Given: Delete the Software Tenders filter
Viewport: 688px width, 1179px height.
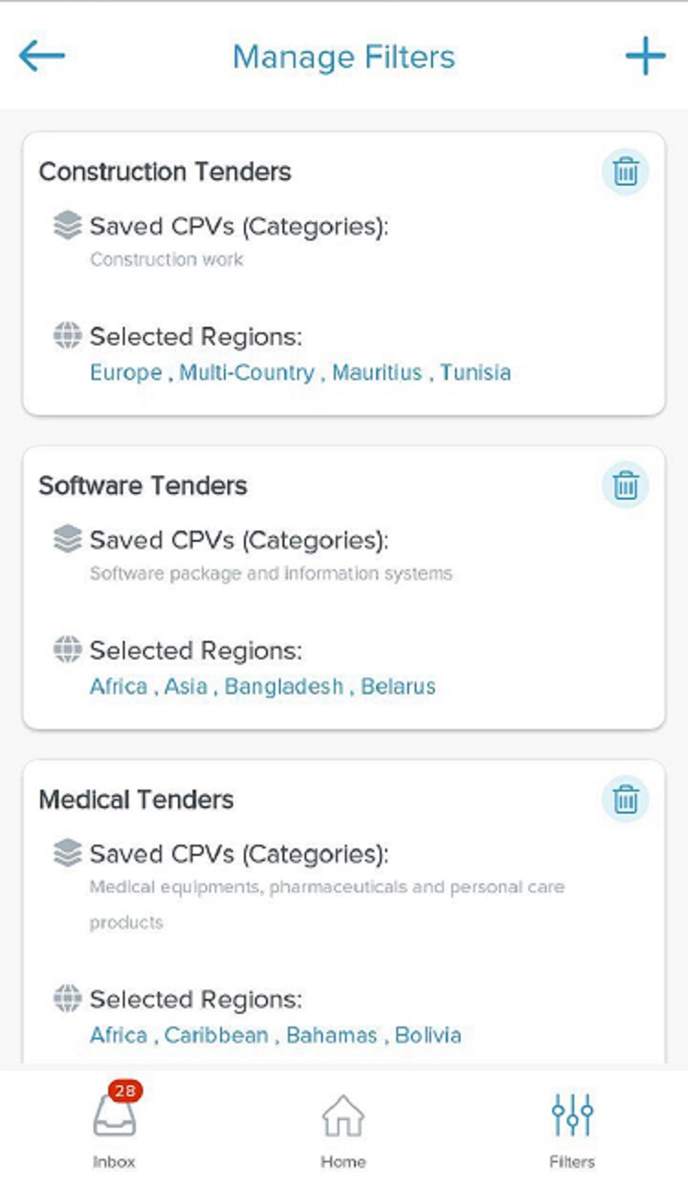Looking at the screenshot, I should [x=626, y=485].
